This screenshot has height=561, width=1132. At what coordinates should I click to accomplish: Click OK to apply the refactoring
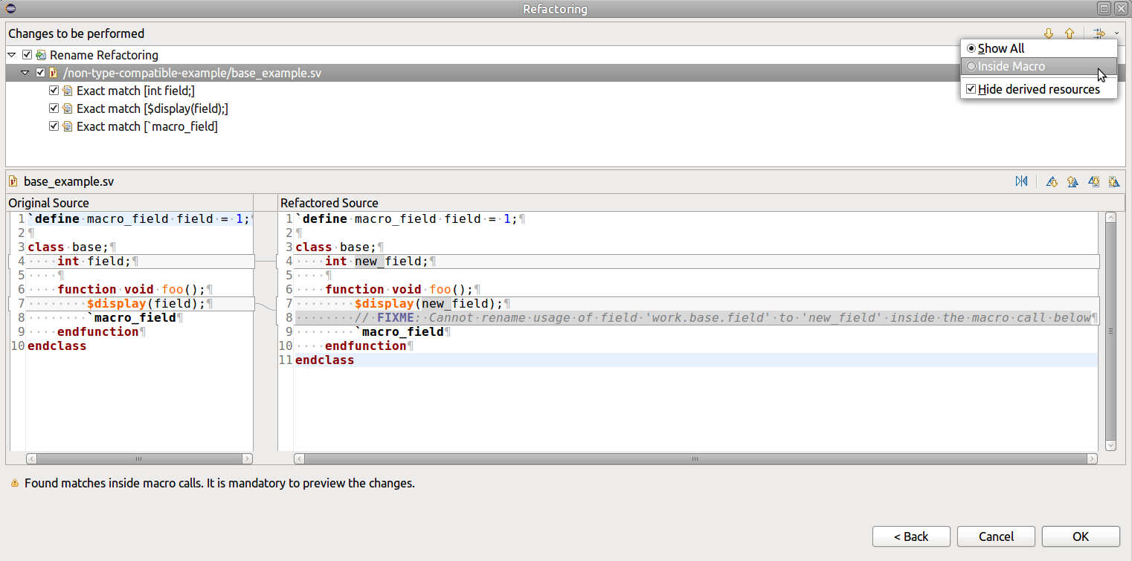pyautogui.click(x=1081, y=536)
